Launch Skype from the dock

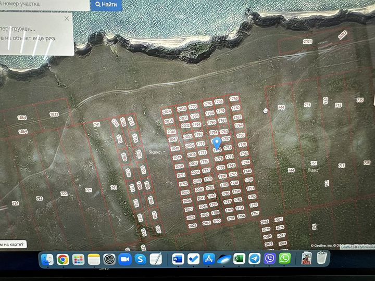pos(140,259)
